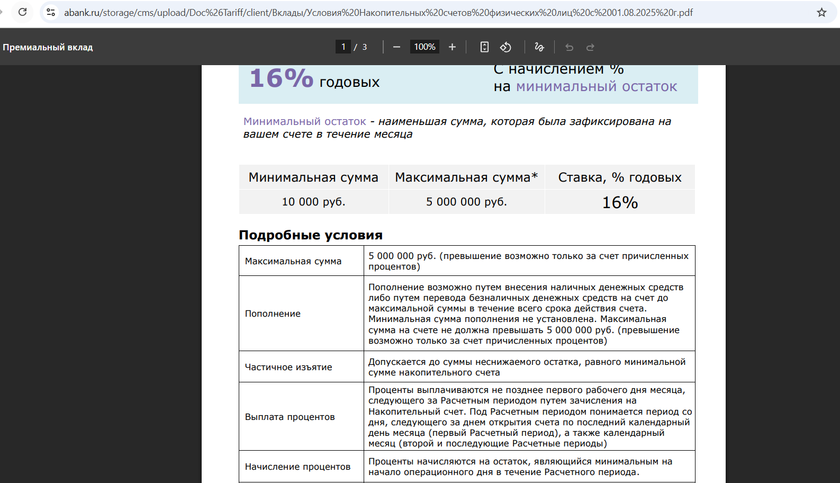Click the 'Ставка, % годовых' column header
The image size is (840, 483).
pyautogui.click(x=620, y=177)
